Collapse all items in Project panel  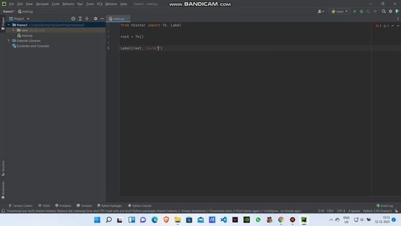(x=87, y=19)
